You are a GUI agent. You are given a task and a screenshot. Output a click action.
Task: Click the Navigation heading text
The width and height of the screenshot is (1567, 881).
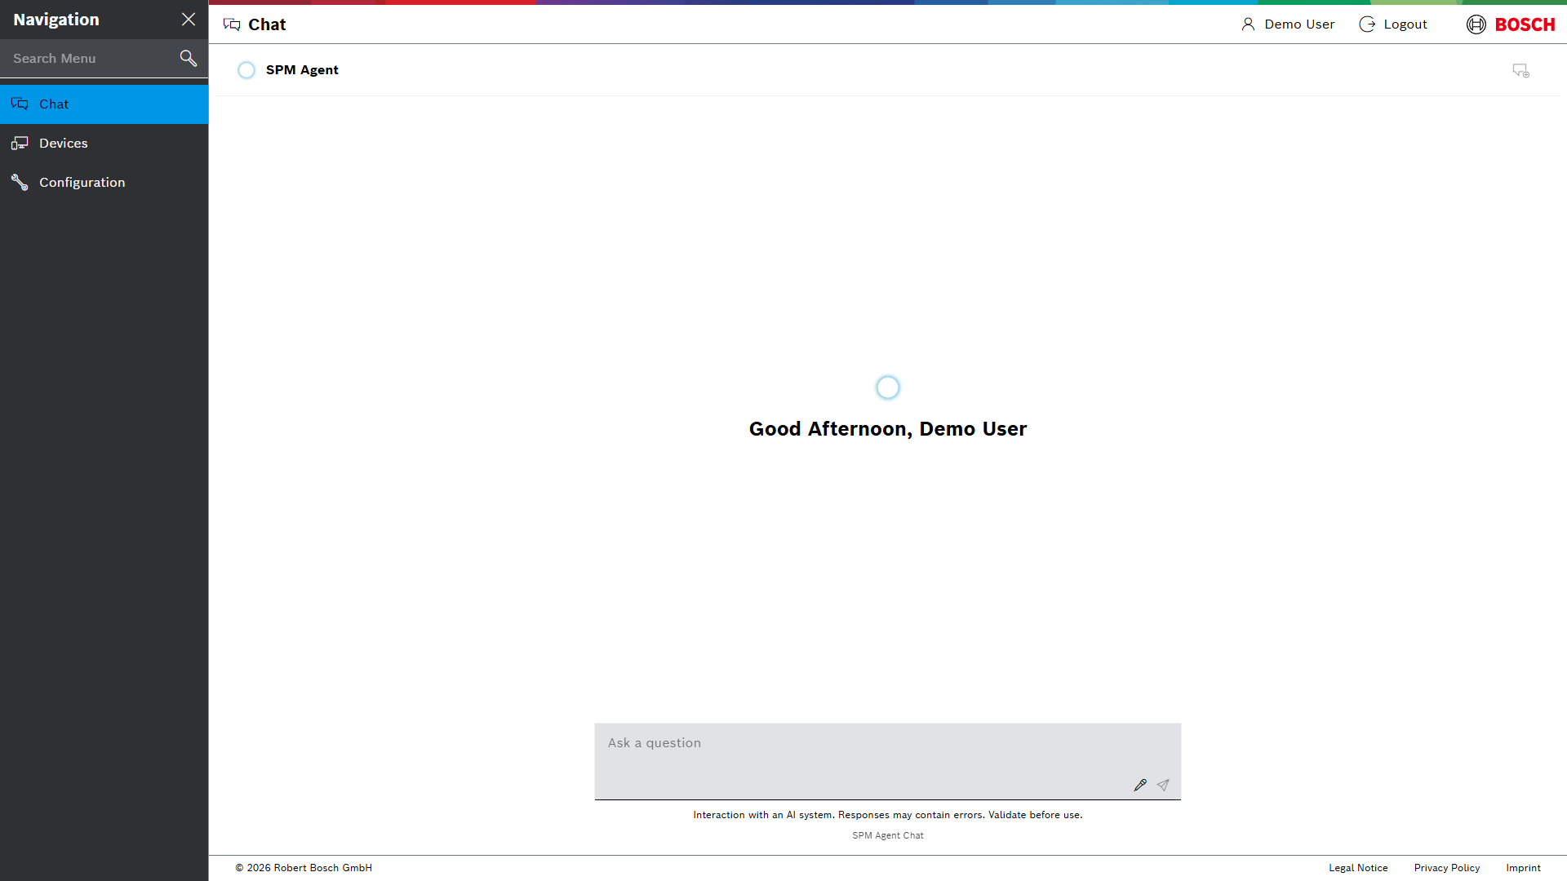click(x=56, y=20)
